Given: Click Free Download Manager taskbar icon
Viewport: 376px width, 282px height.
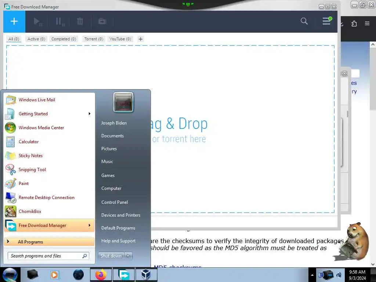Looking at the screenshot, I should pyautogui.click(x=124, y=275).
